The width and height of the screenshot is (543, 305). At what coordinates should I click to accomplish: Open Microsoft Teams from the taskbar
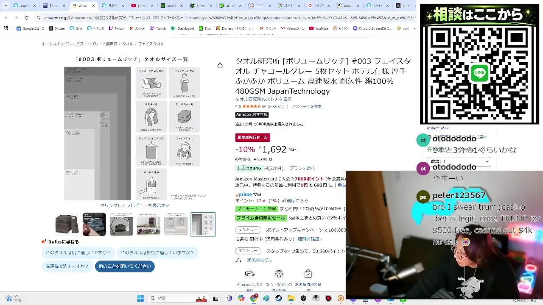click(x=229, y=298)
